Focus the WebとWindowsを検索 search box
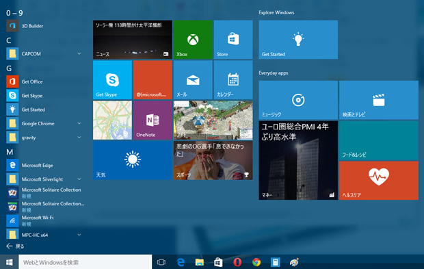The image size is (424, 269). 85,262
